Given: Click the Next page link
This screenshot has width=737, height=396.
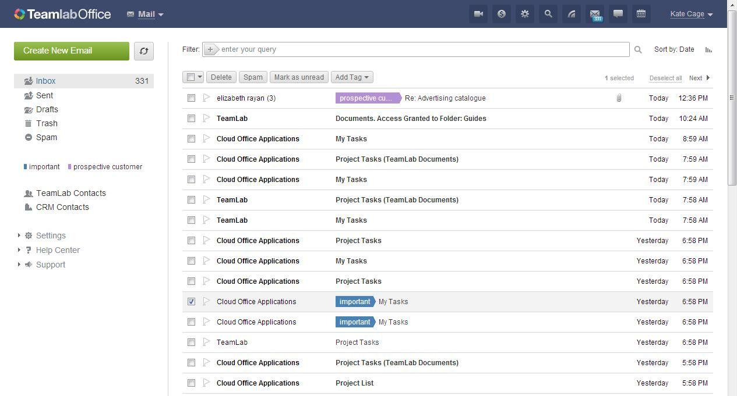Looking at the screenshot, I should (x=696, y=78).
